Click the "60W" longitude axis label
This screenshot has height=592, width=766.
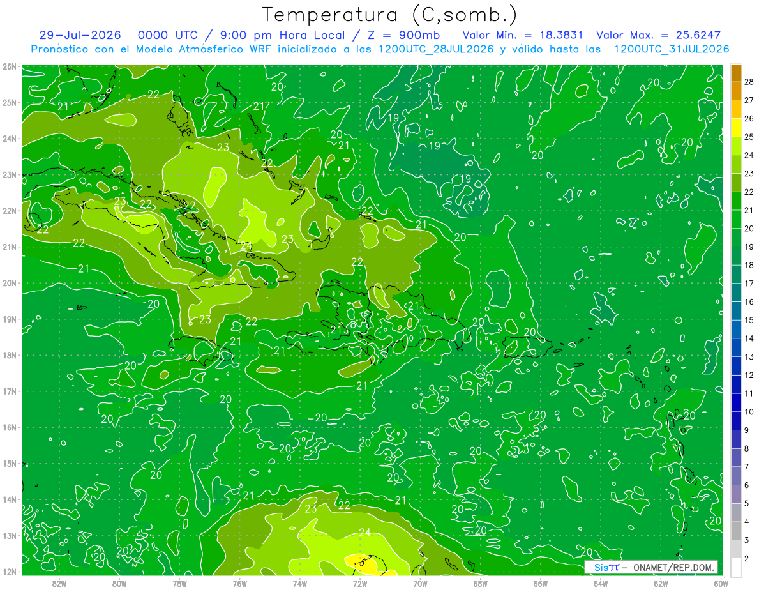click(x=721, y=583)
